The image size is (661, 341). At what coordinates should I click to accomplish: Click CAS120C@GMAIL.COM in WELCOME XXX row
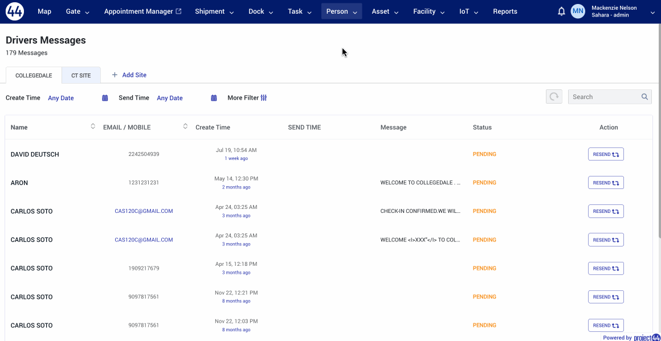[x=144, y=240]
